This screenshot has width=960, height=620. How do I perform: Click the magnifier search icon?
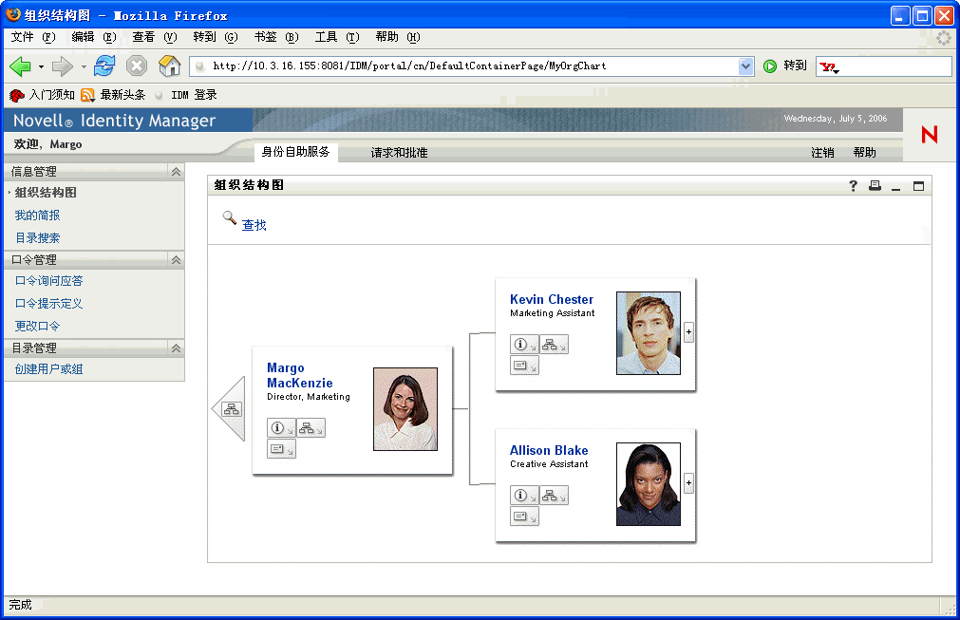pyautogui.click(x=230, y=217)
